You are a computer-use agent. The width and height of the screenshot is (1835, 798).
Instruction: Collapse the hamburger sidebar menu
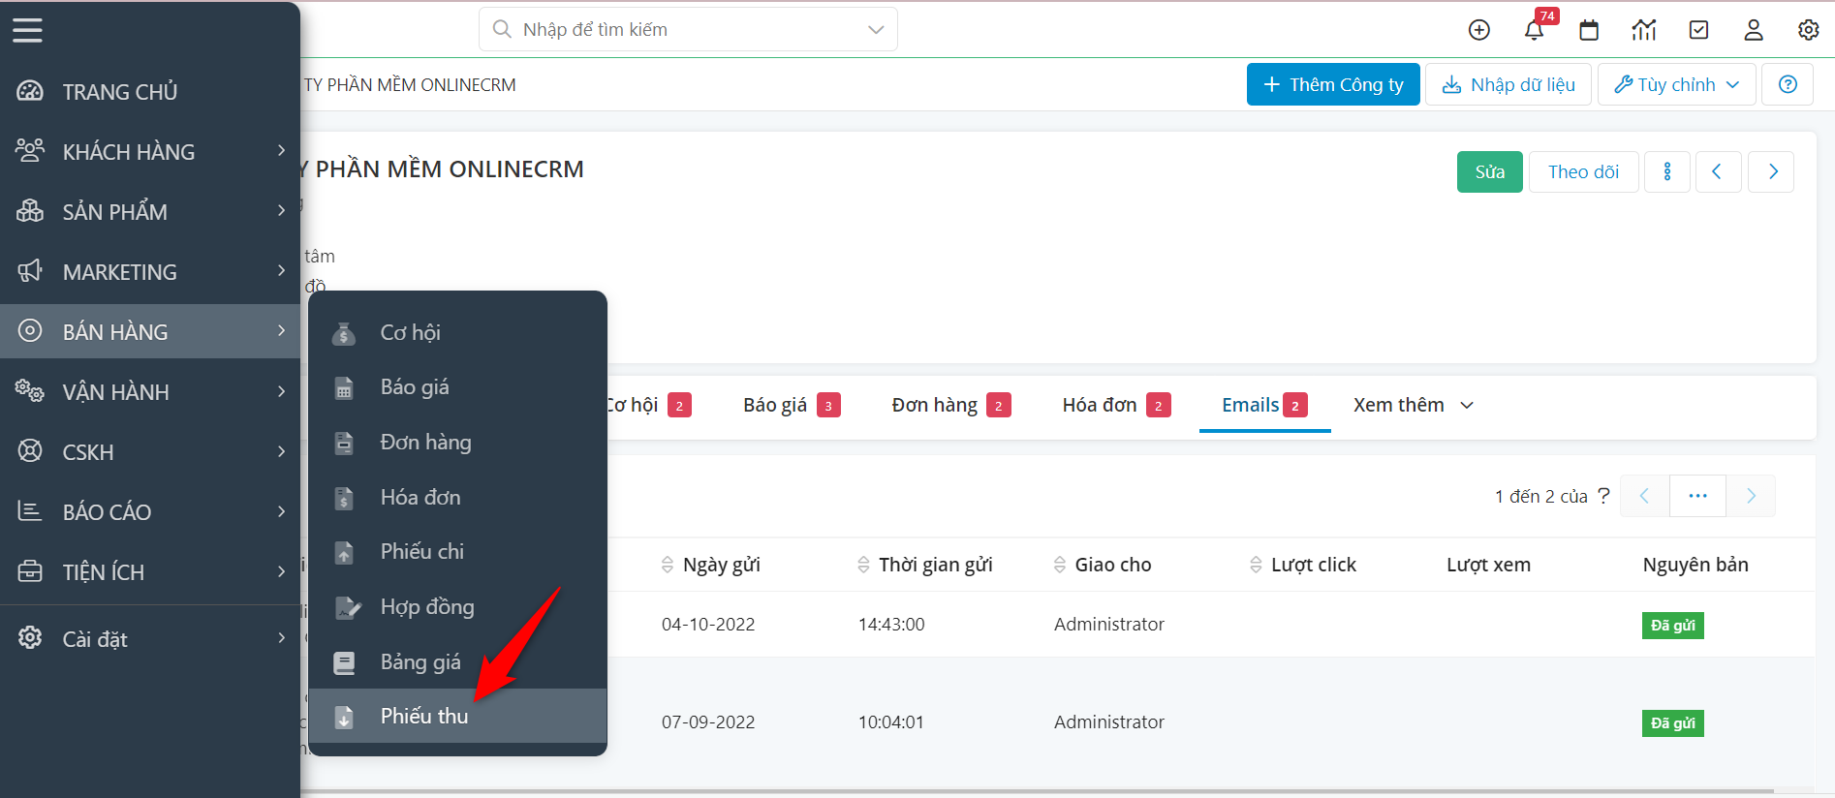click(27, 30)
